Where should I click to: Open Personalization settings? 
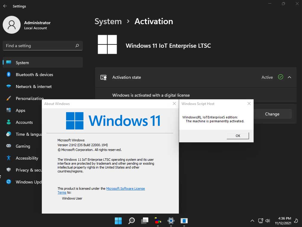[x=30, y=98]
